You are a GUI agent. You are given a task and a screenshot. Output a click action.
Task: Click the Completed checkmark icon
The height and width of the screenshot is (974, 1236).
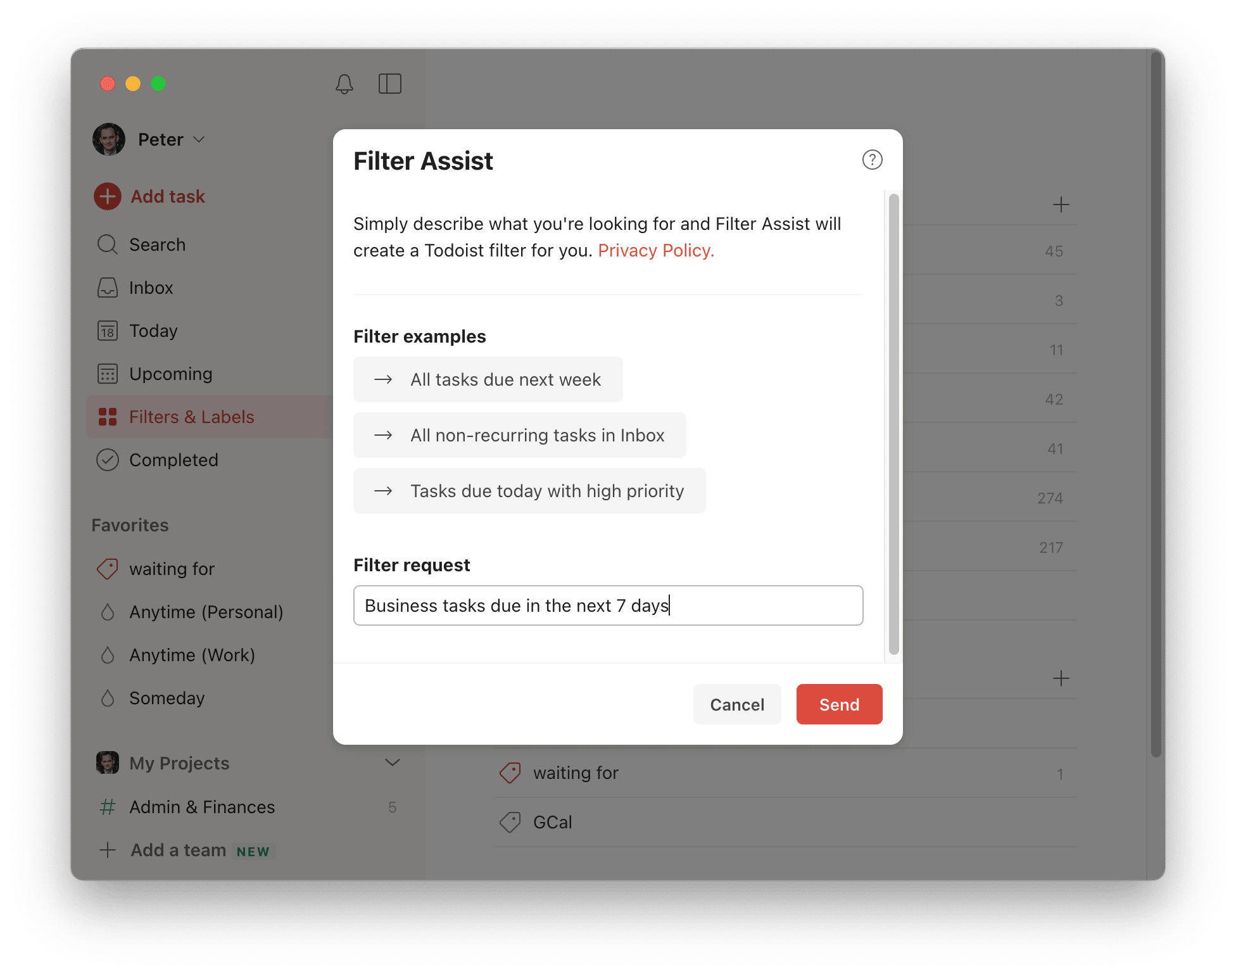pos(108,460)
